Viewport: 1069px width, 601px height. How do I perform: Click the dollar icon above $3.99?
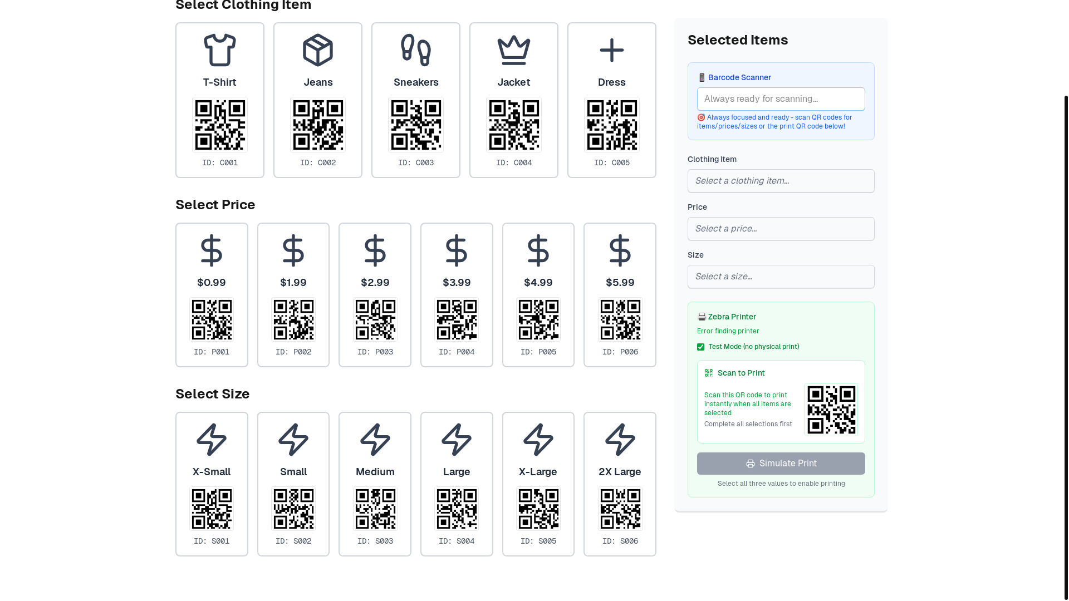click(457, 250)
